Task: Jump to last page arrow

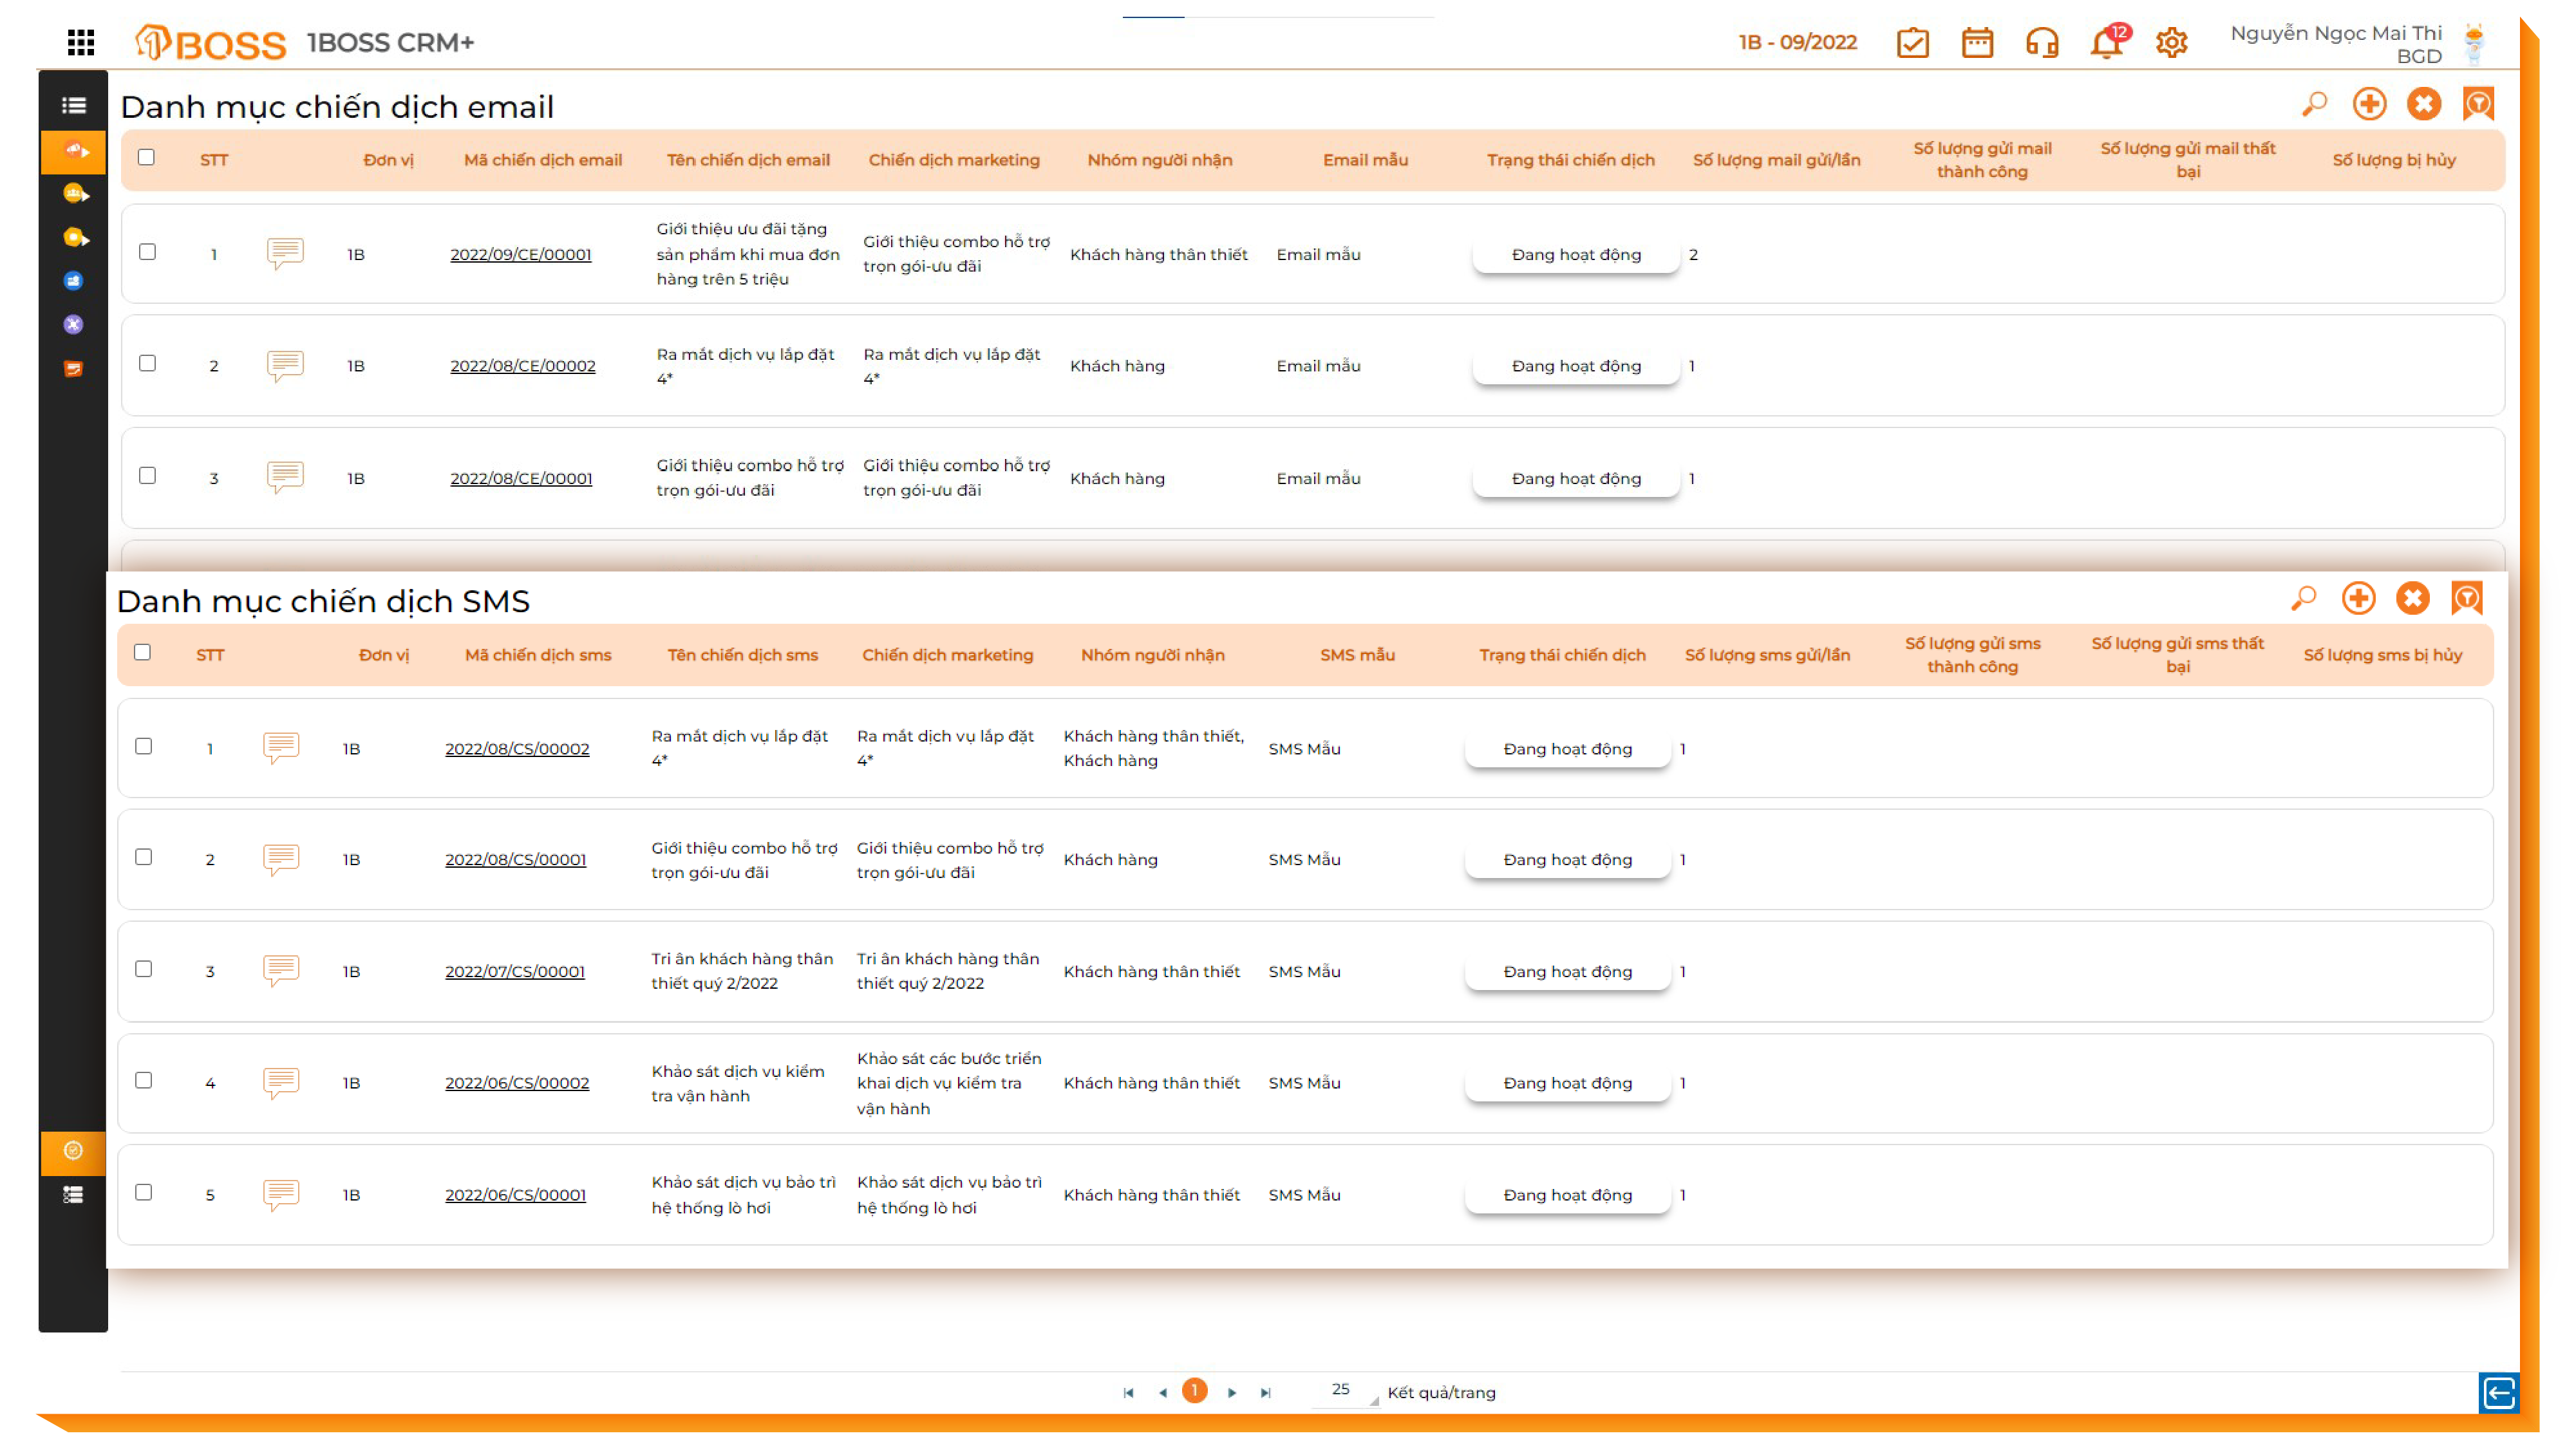Action: 1266,1392
